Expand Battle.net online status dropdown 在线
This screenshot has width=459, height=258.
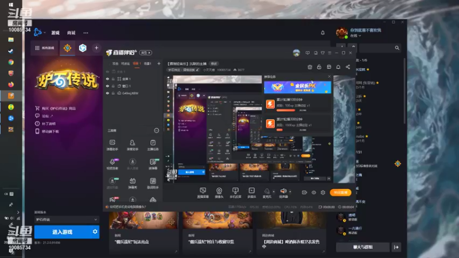pyautogui.click(x=356, y=36)
